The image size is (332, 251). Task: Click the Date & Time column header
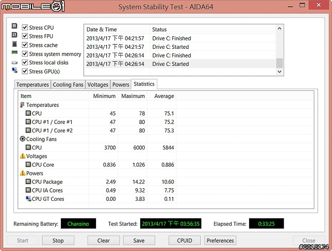(117, 30)
